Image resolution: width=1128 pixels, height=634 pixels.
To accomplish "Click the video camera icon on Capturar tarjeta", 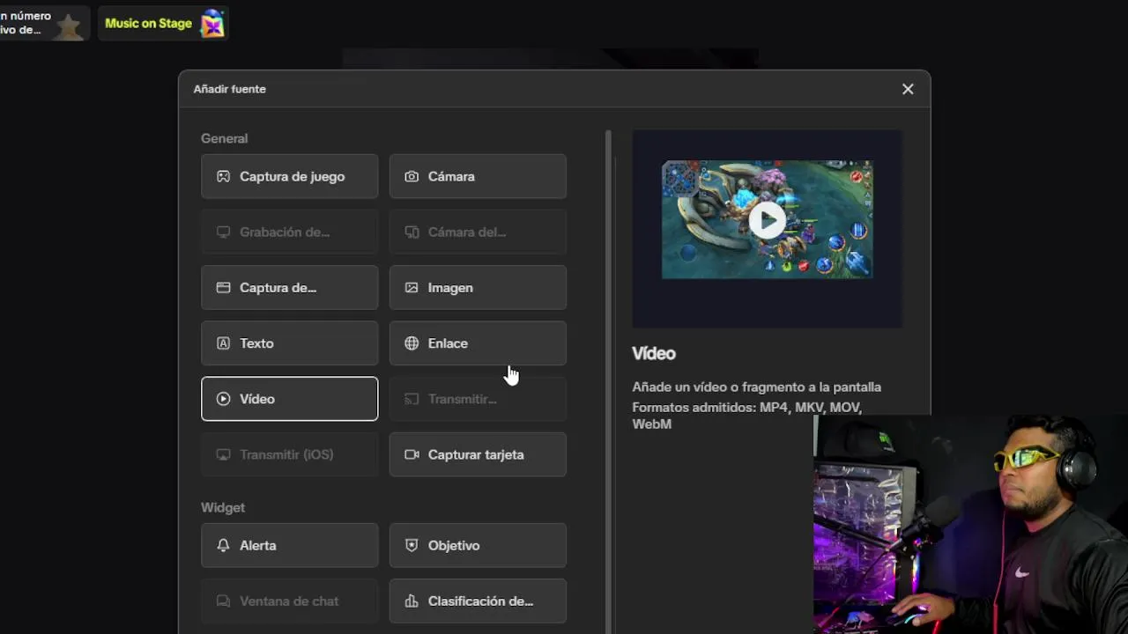I will pos(412,454).
